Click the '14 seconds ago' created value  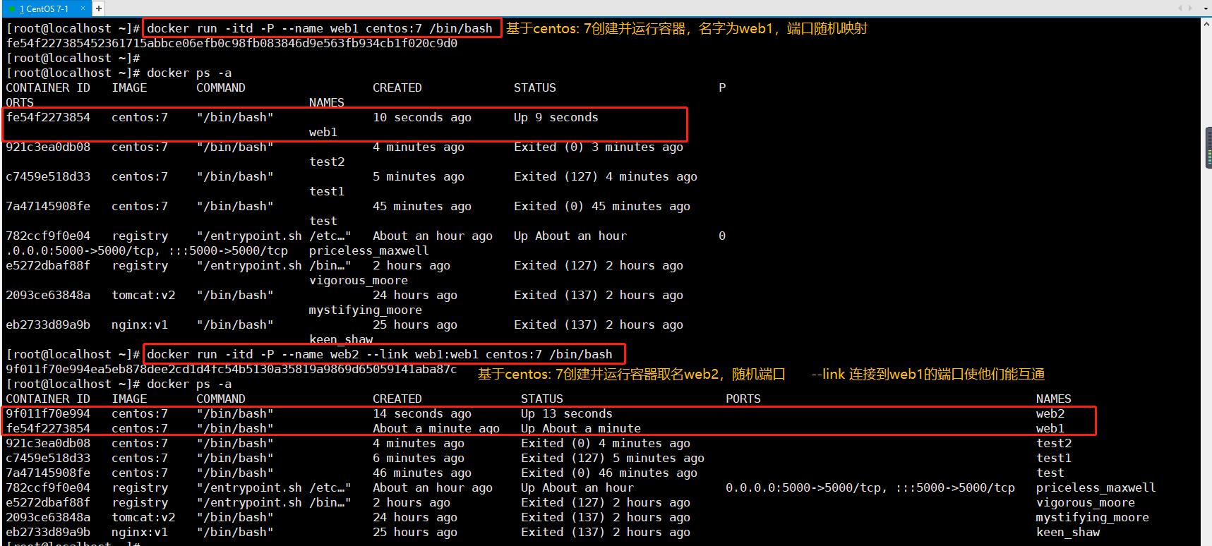(422, 414)
